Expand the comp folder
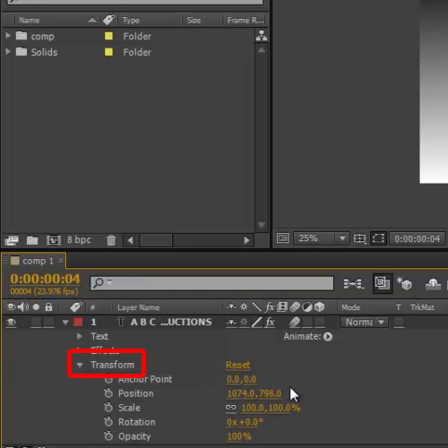This screenshot has height=448, width=448. pos(8,36)
